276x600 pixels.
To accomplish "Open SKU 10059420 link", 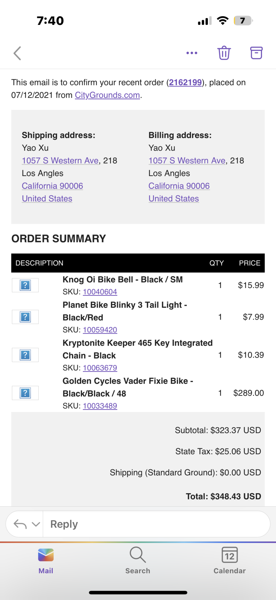I will pos(100,330).
